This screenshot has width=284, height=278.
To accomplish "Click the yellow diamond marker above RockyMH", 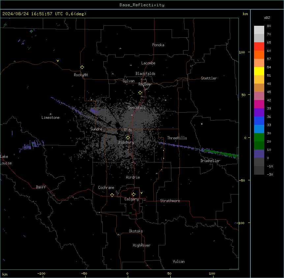I will pos(82,67).
